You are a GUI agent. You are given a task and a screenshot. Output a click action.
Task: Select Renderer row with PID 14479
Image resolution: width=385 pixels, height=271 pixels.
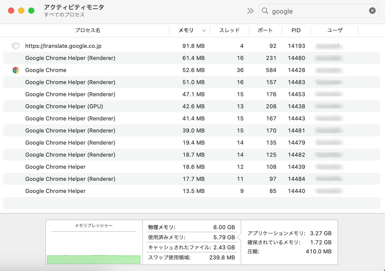point(192,143)
